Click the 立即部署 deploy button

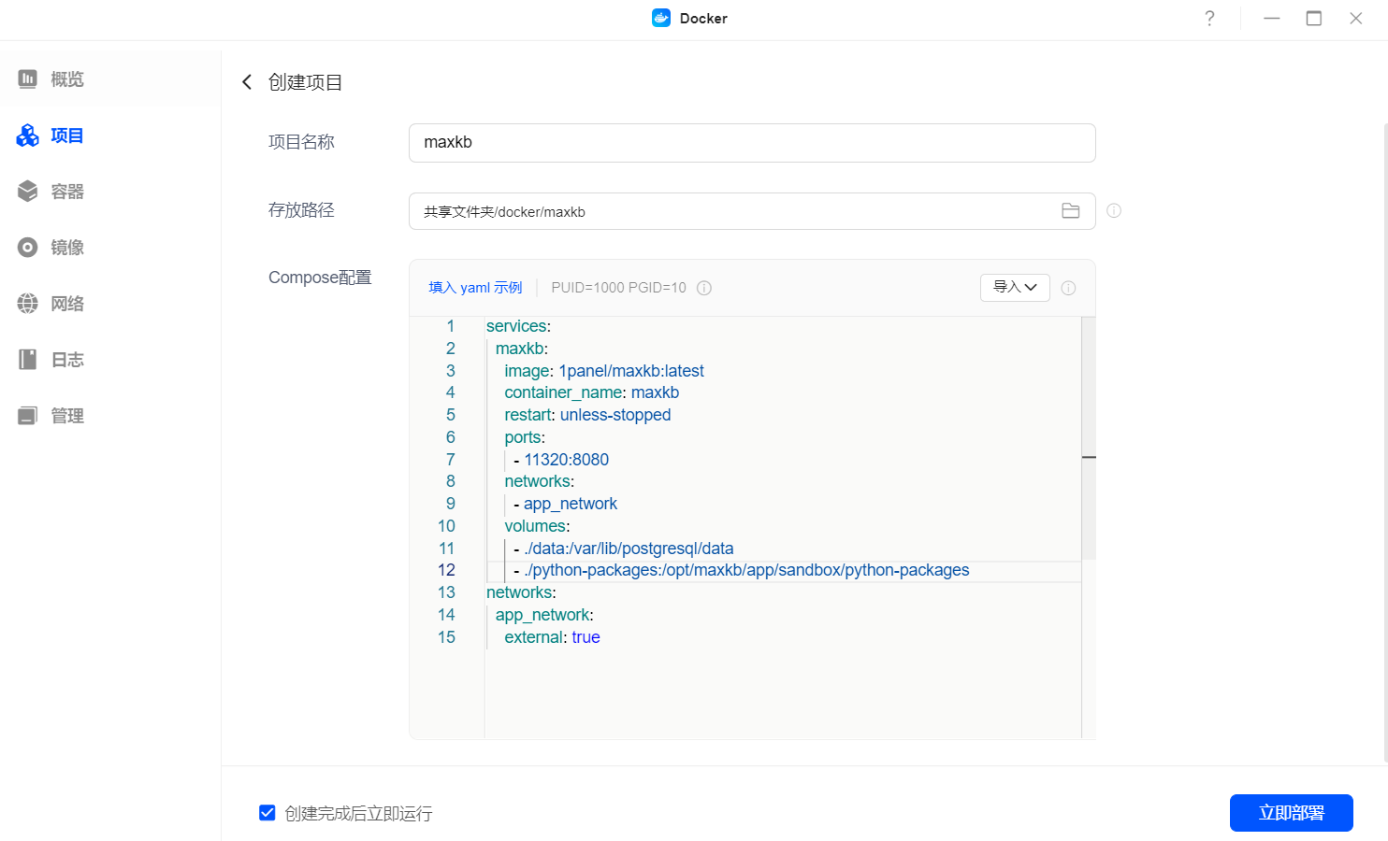1291,813
